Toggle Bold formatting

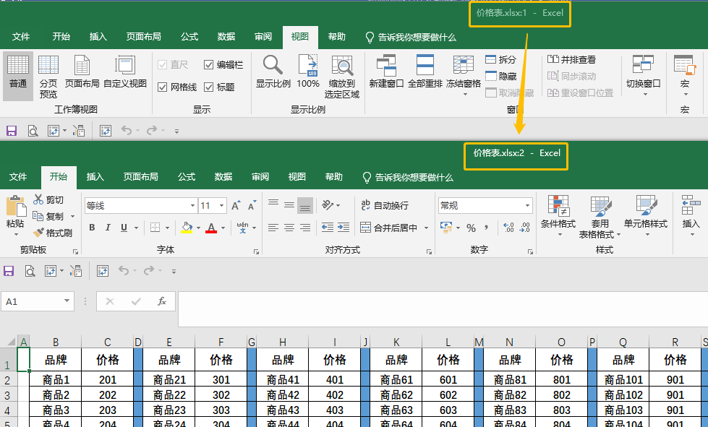[92, 228]
